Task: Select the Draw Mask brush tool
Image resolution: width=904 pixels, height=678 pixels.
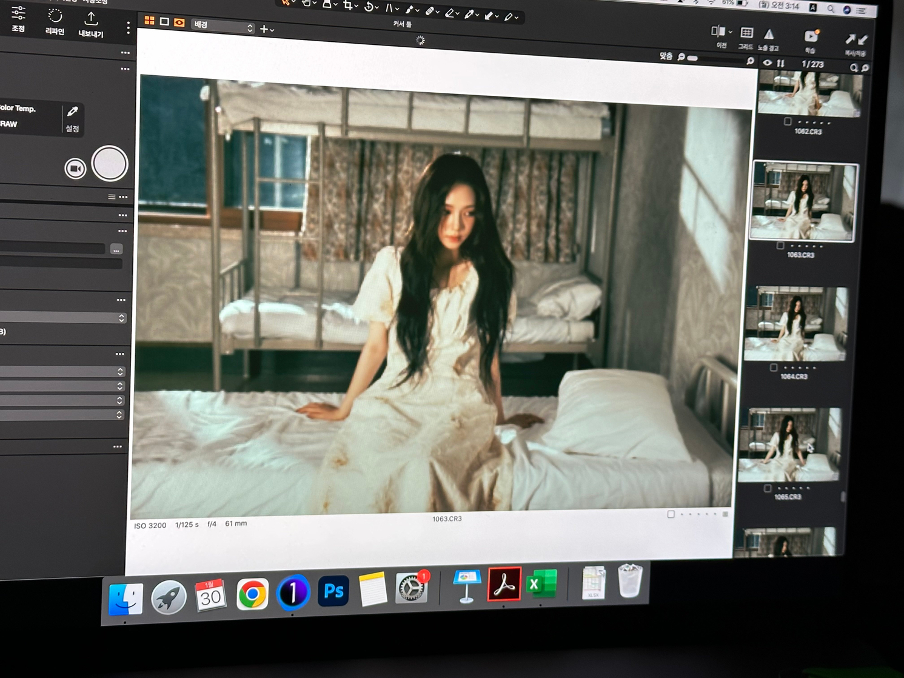Action: (x=409, y=9)
